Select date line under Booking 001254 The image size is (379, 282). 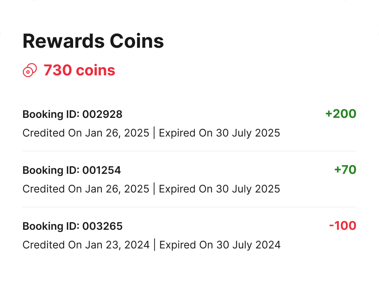pos(151,189)
